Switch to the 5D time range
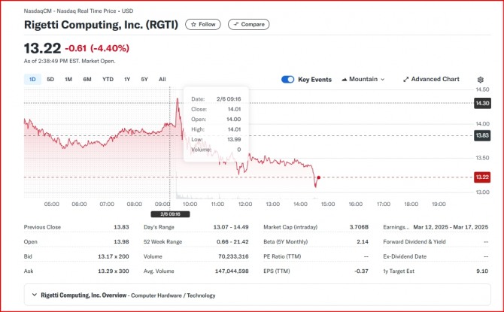The image size is (504, 312). point(50,79)
